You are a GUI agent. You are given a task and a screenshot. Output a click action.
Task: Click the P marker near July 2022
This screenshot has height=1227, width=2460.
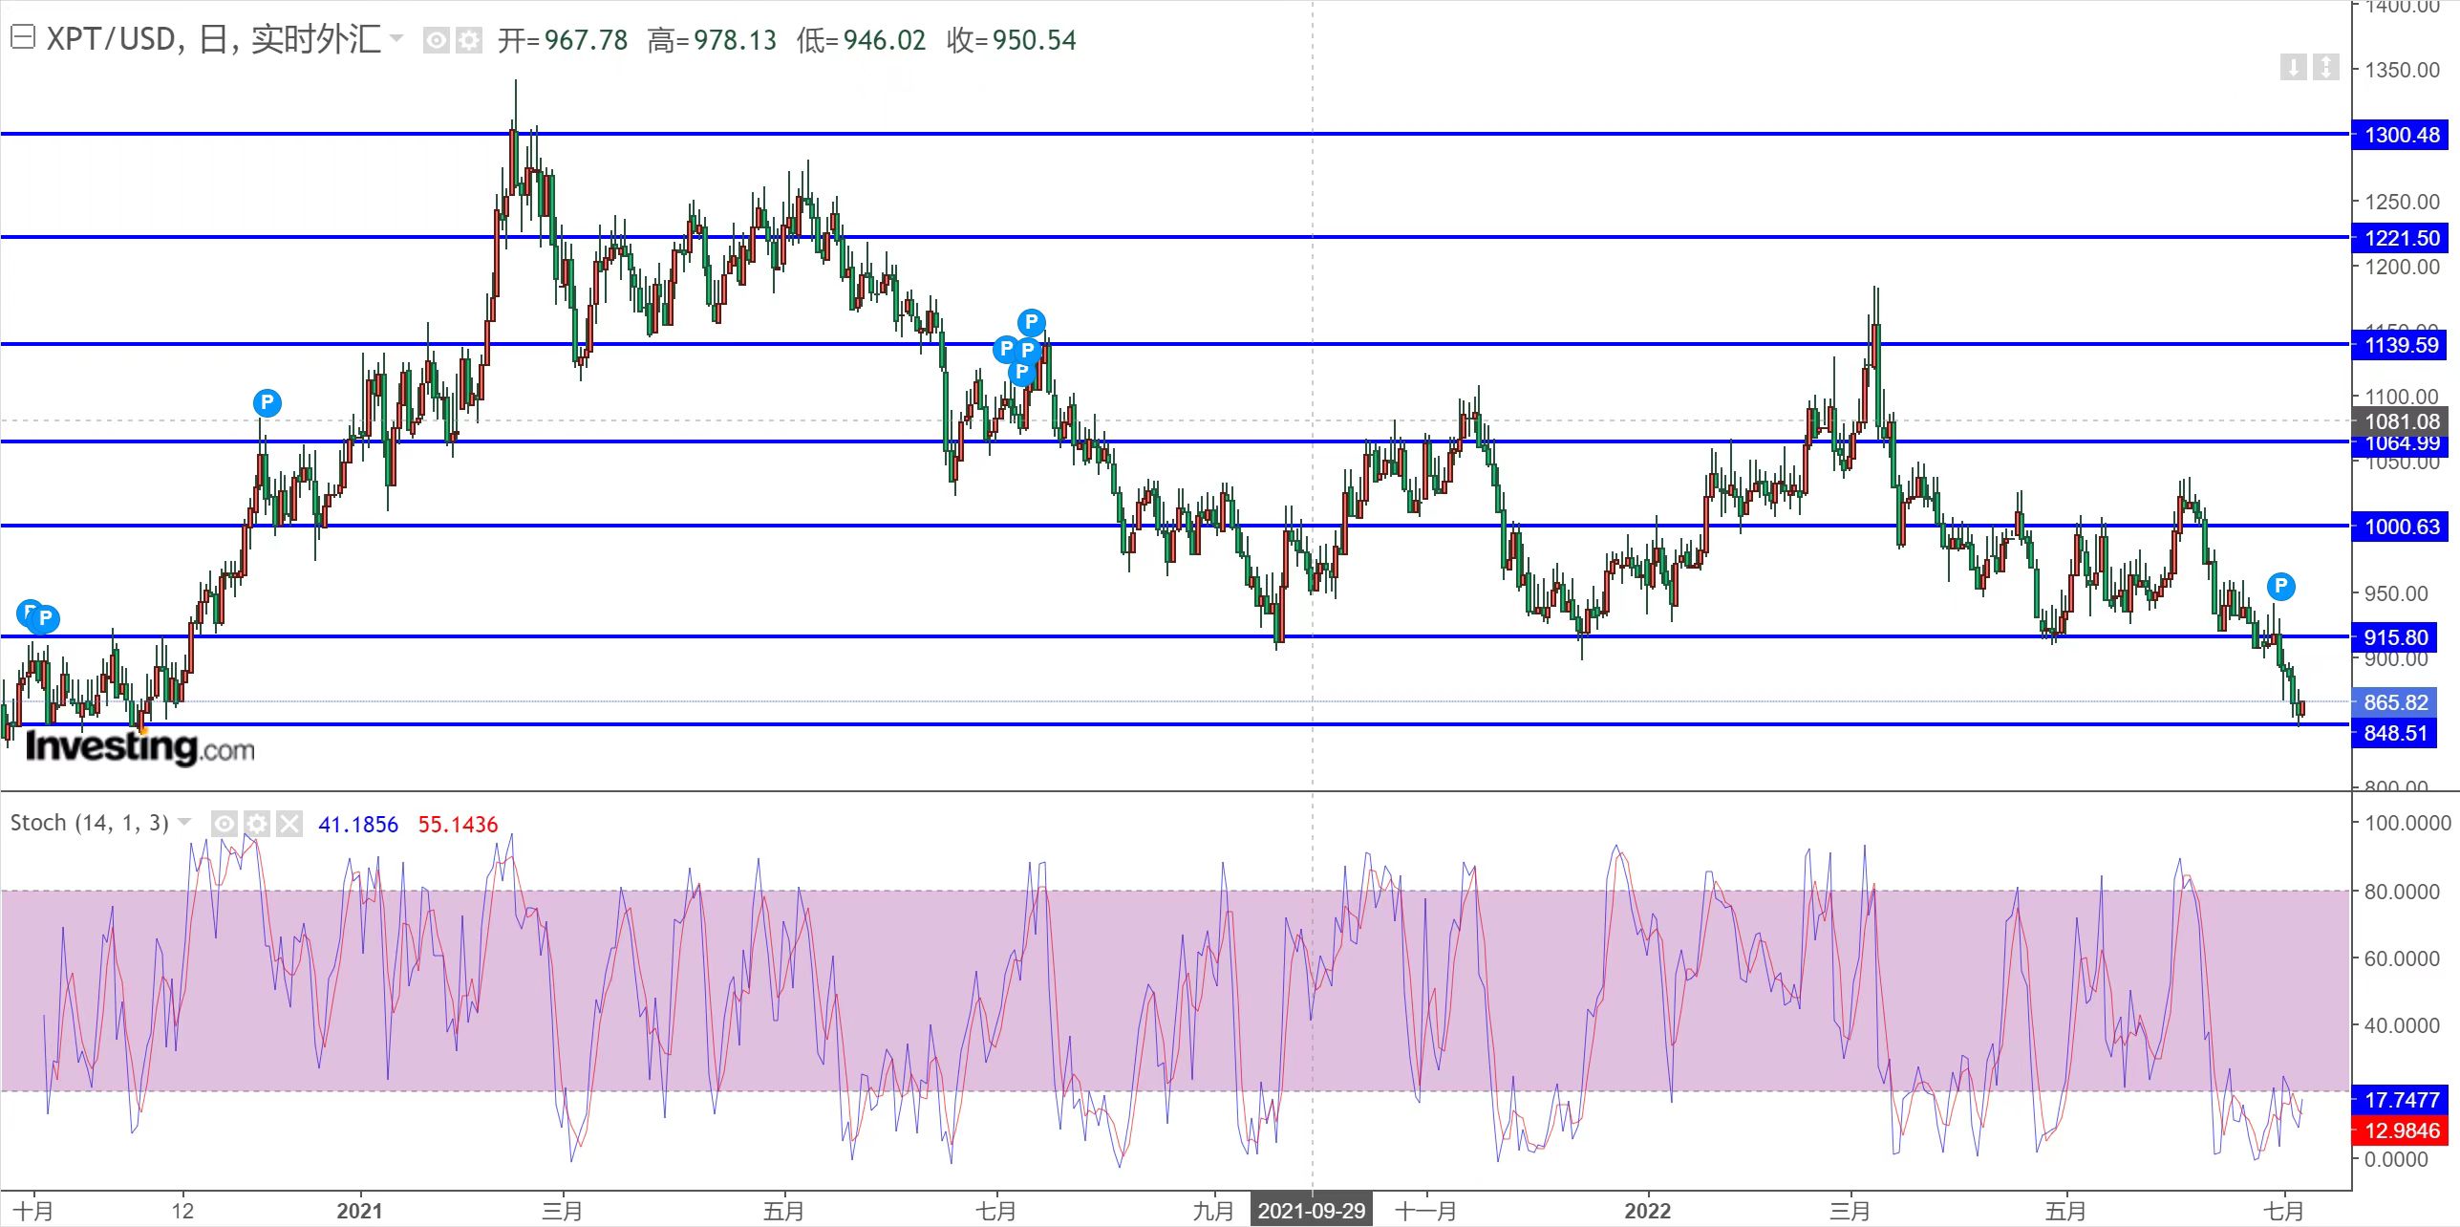[2280, 586]
